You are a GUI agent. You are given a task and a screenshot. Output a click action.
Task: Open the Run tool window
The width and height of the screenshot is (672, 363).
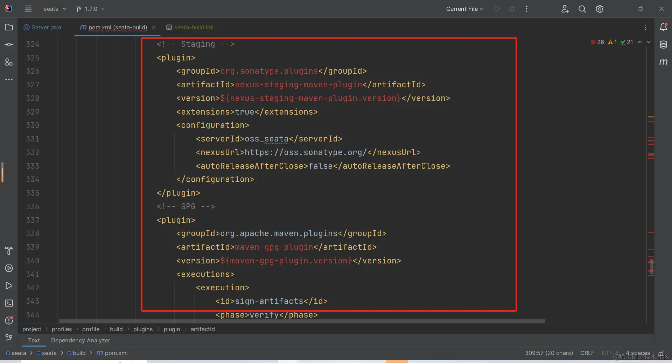(9, 286)
